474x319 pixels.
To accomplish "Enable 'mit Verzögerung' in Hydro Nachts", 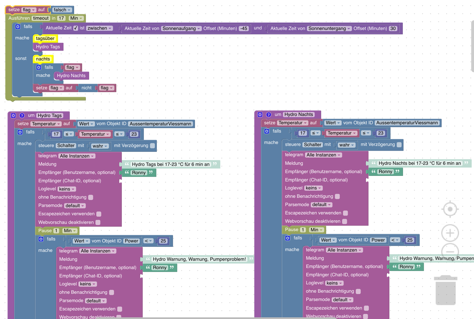I will pyautogui.click(x=399, y=145).
